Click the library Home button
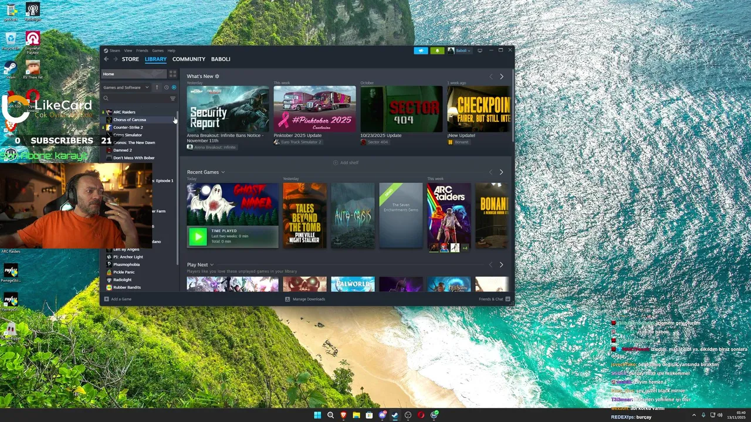Viewport: 751px width, 422px height. point(134,74)
